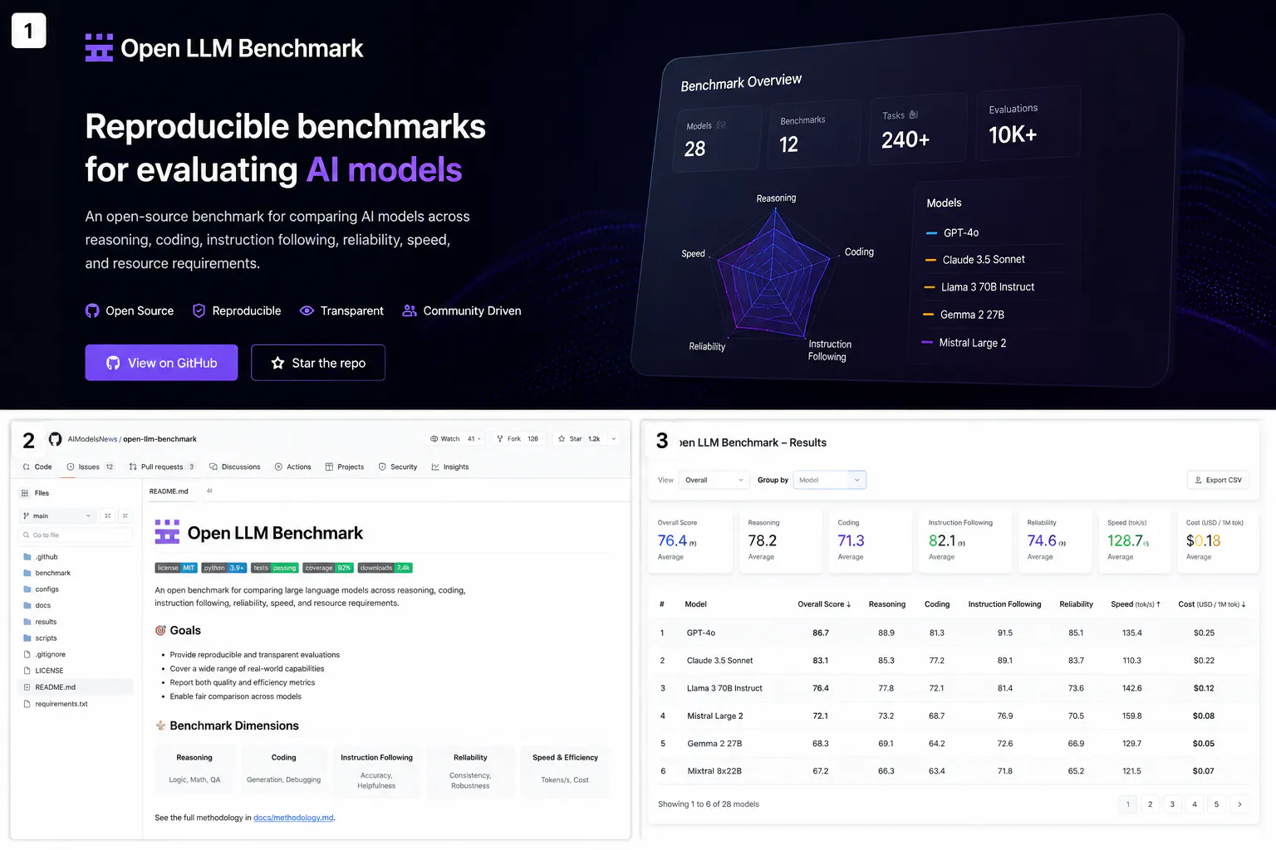Click the shield icon next to Reproducible
This screenshot has width=1276, height=850.
click(199, 310)
